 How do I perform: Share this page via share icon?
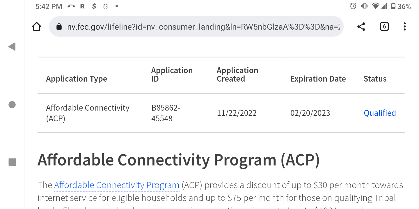361,27
